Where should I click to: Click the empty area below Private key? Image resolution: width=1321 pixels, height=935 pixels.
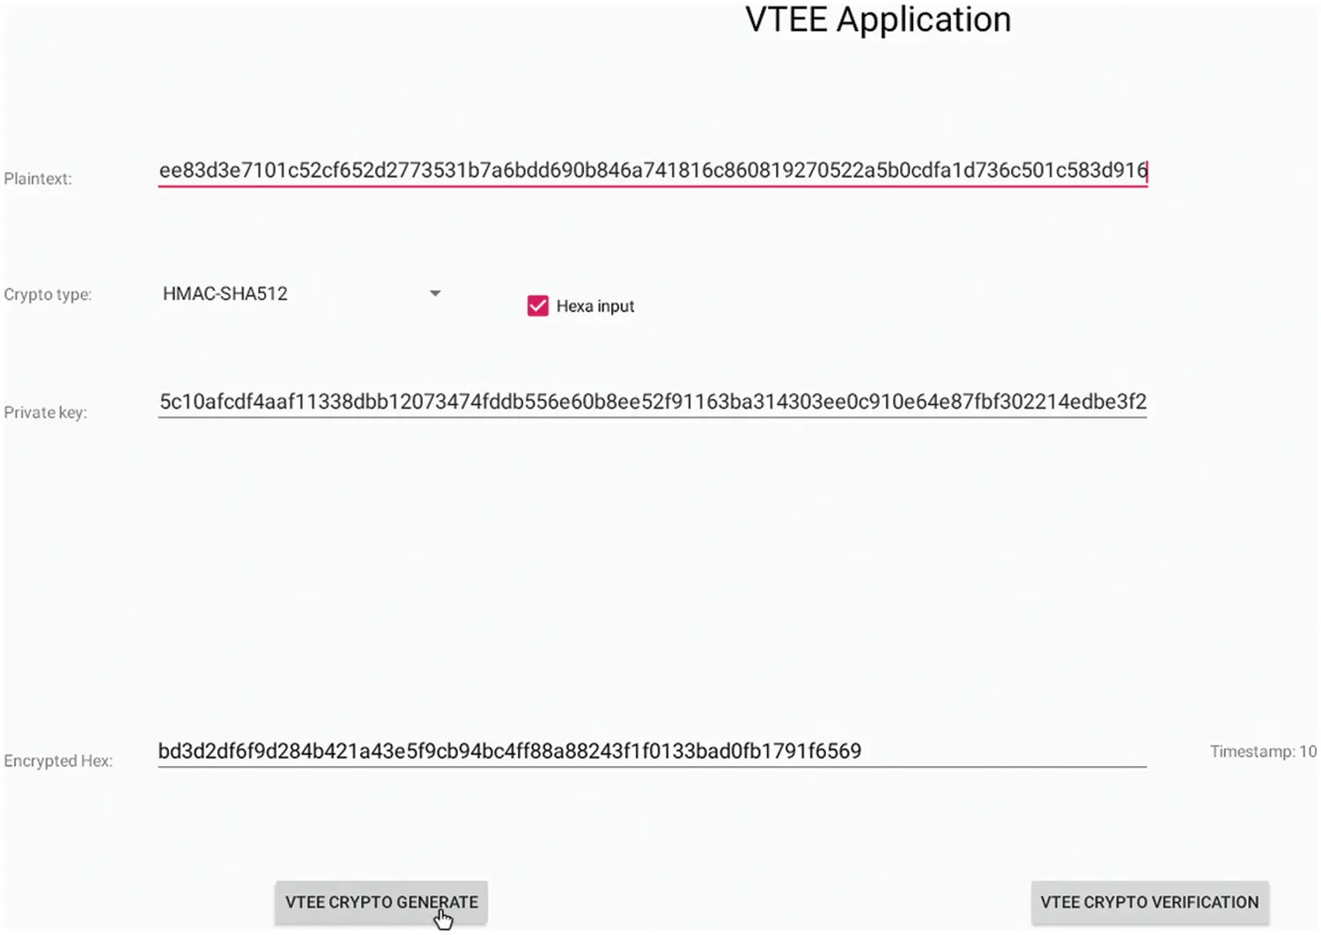(653, 572)
